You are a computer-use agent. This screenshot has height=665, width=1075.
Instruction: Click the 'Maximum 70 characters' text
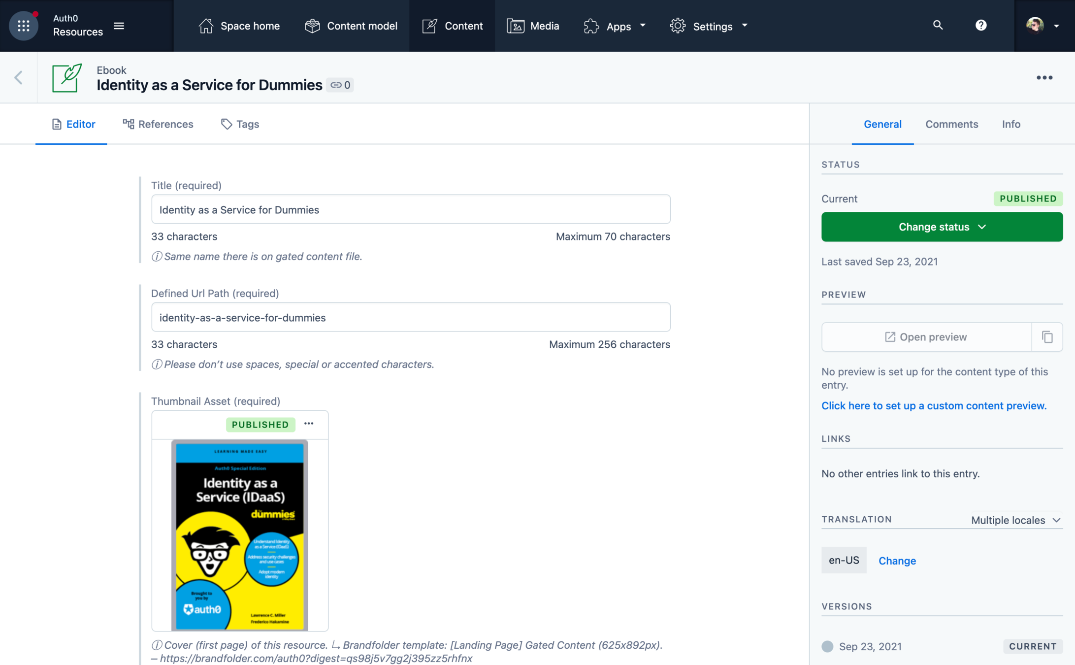pos(613,236)
